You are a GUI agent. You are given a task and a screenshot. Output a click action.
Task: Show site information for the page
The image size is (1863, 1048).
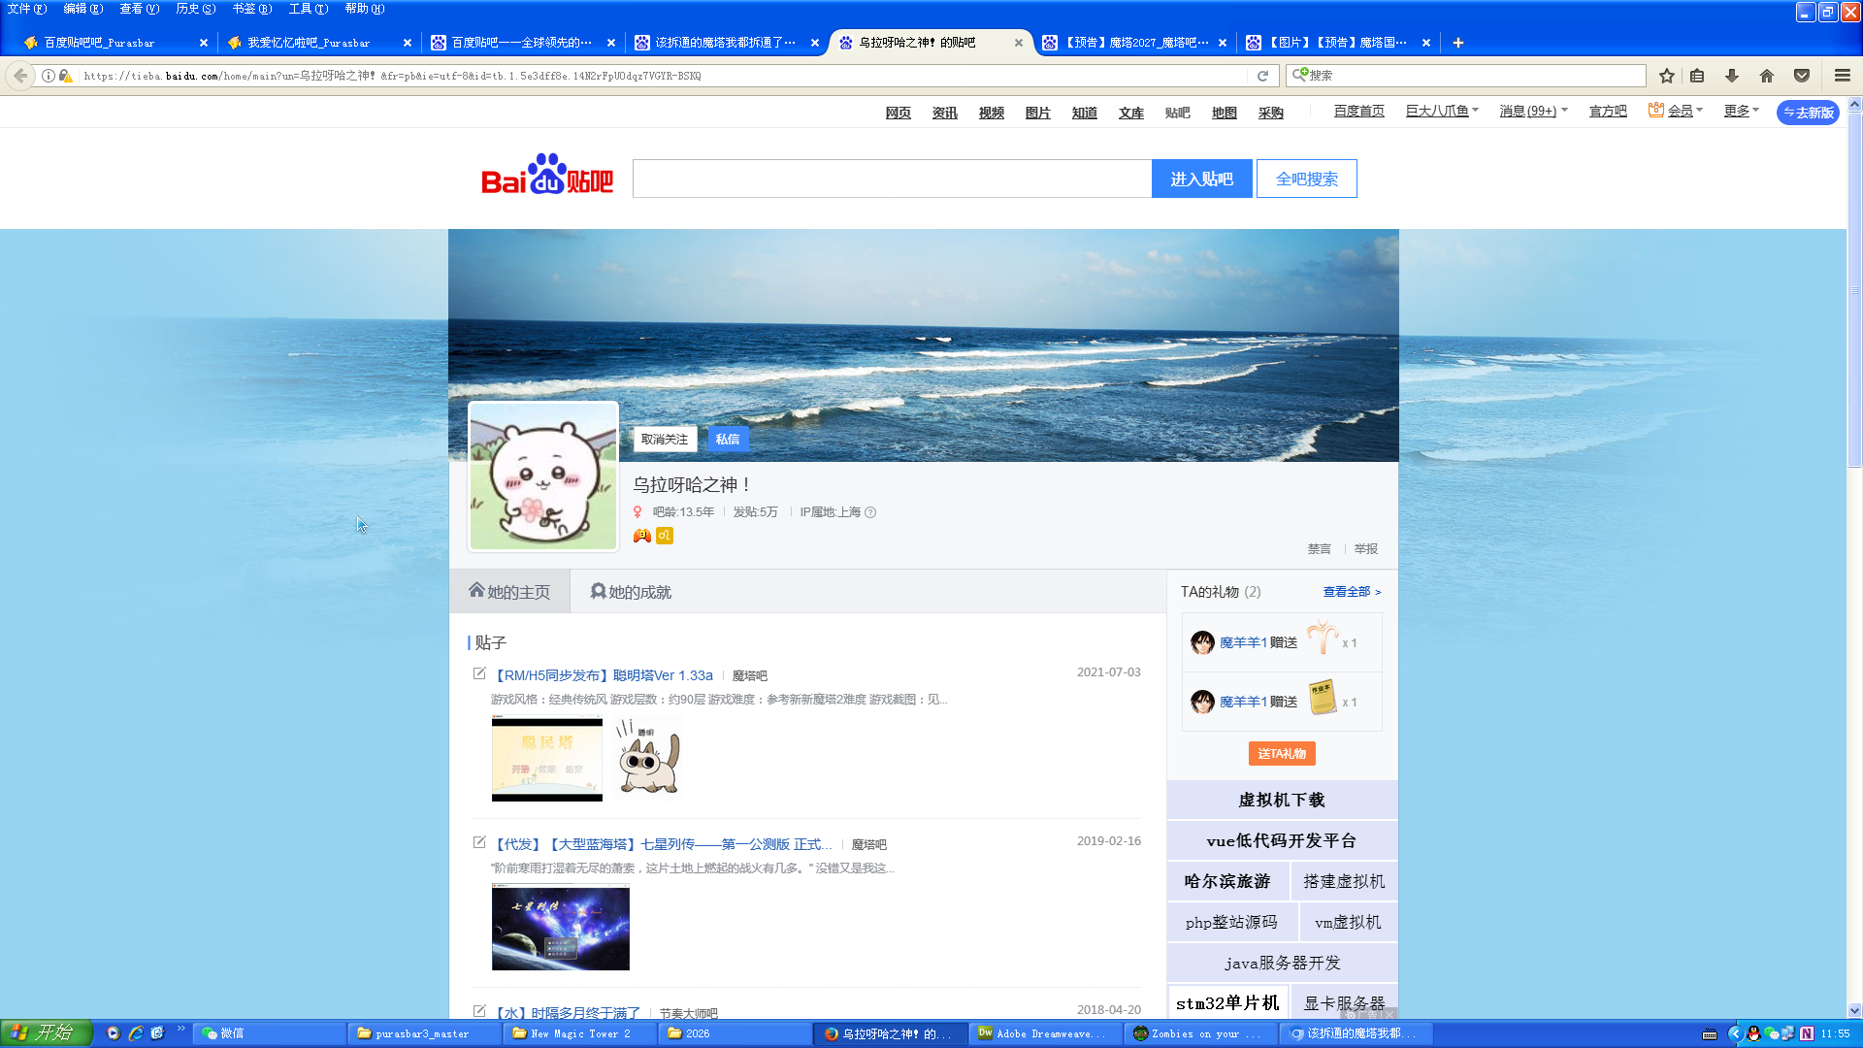tap(48, 76)
